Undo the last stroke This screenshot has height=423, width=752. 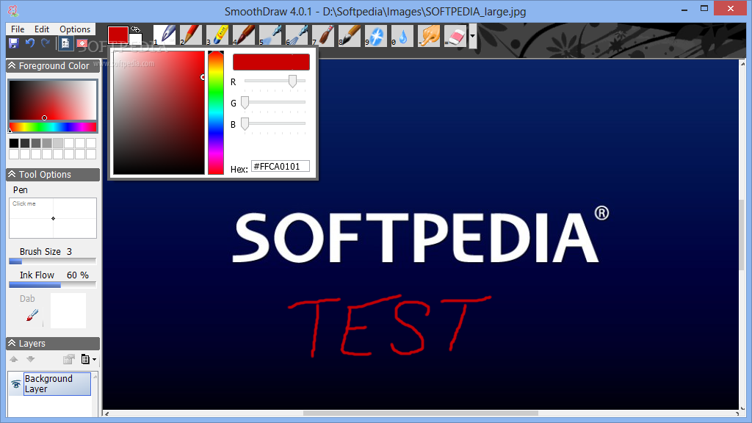tap(29, 43)
